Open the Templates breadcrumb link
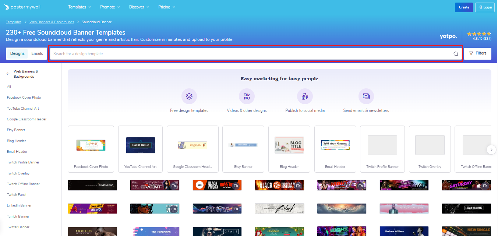The width and height of the screenshot is (498, 236). coord(13,22)
